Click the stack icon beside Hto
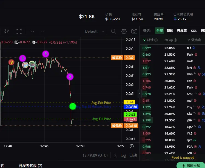 coord(195,81)
